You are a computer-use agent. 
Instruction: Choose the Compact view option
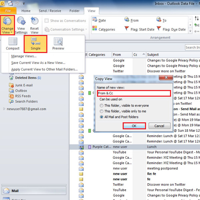point(13,44)
